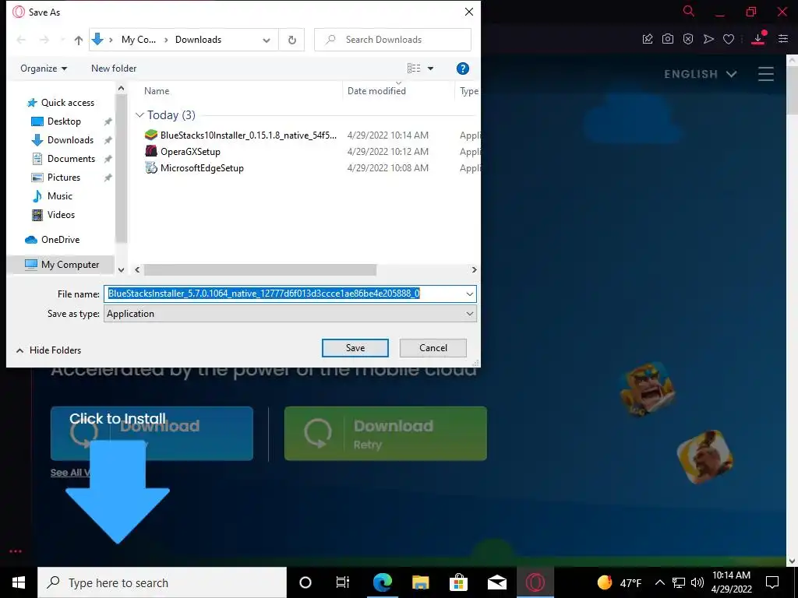Open the notification center icon

pos(772,582)
